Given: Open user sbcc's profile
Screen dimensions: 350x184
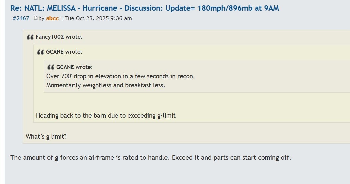Looking at the screenshot, I should [52, 18].
